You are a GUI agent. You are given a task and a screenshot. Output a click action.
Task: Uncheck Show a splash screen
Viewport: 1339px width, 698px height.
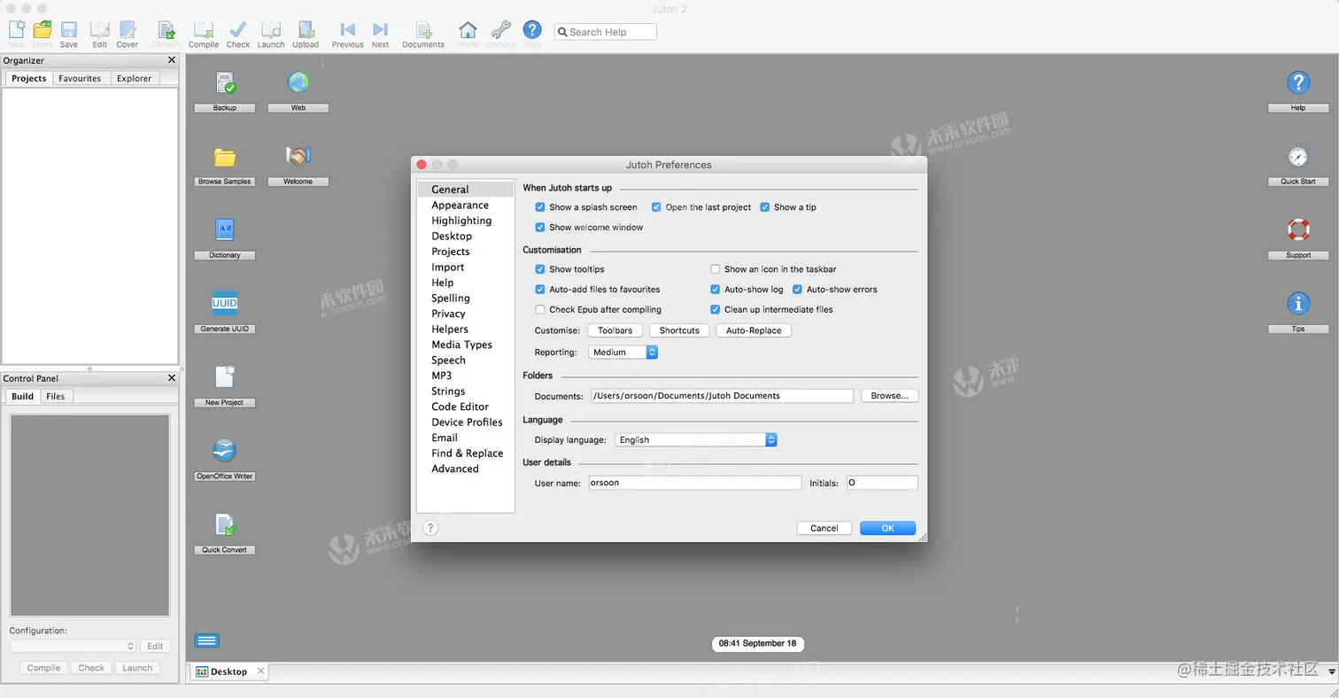[540, 207]
